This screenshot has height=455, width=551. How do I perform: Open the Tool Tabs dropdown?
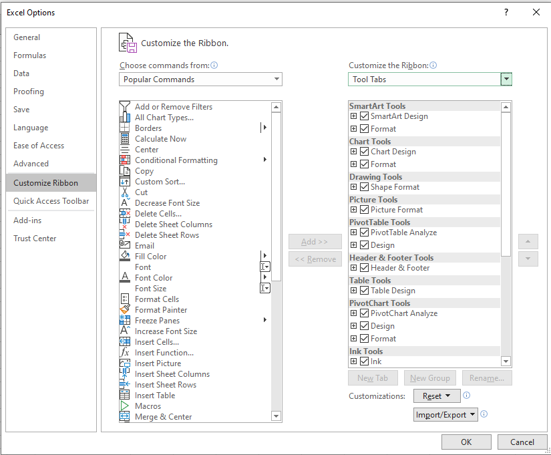click(x=506, y=79)
